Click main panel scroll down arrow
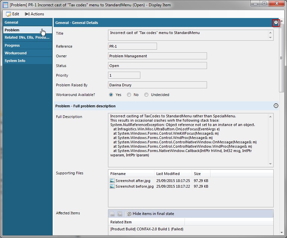Image resolution: width=287 pixels, height=238 pixels. 281,233
